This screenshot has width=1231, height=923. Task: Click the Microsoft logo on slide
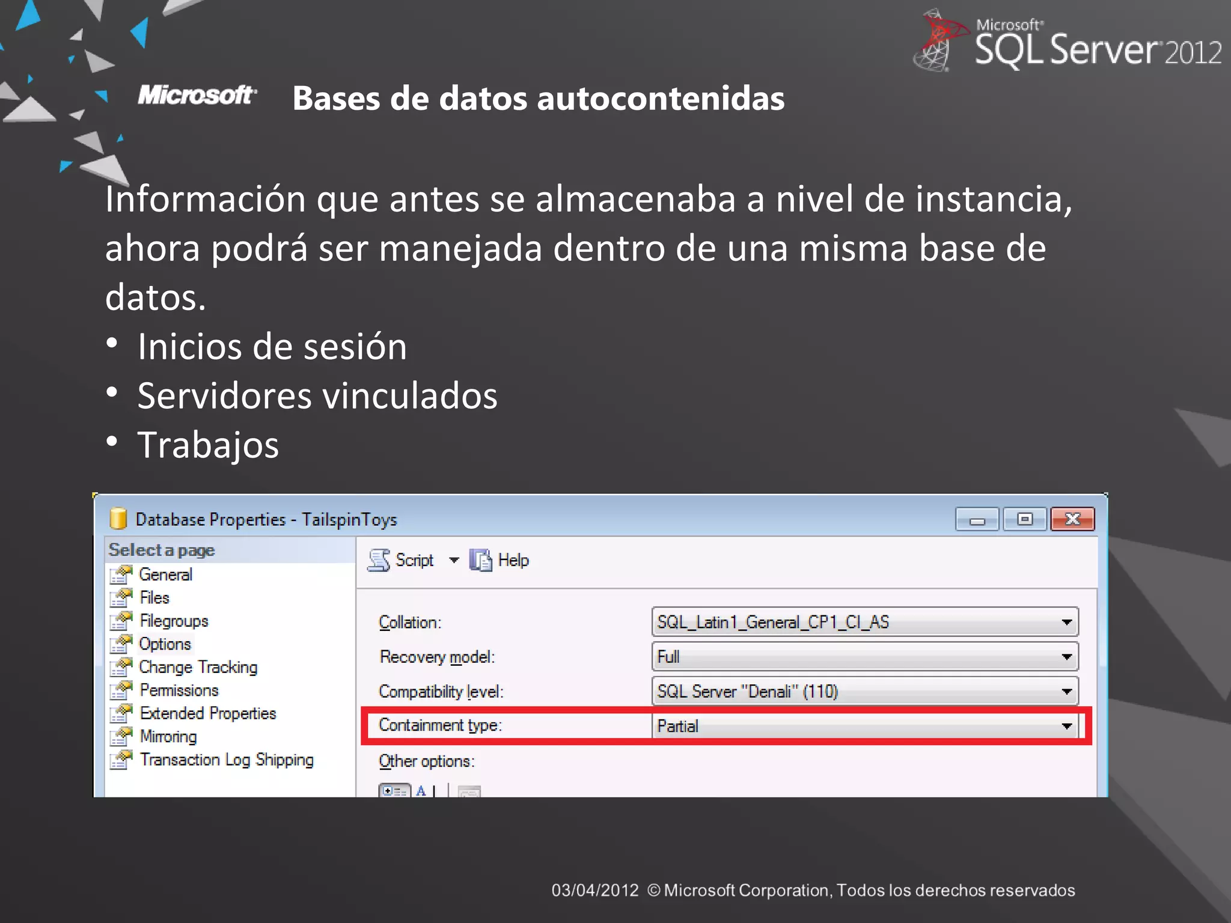point(198,95)
